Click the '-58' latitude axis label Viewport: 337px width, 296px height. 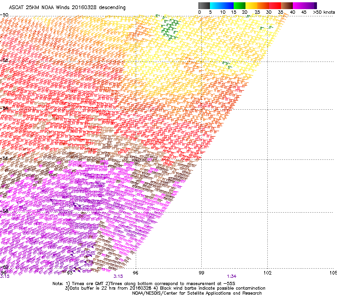[x=4, y=211]
